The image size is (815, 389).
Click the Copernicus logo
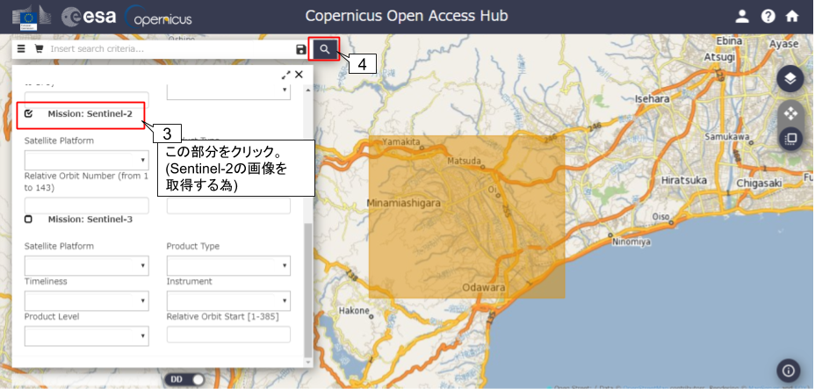159,18
